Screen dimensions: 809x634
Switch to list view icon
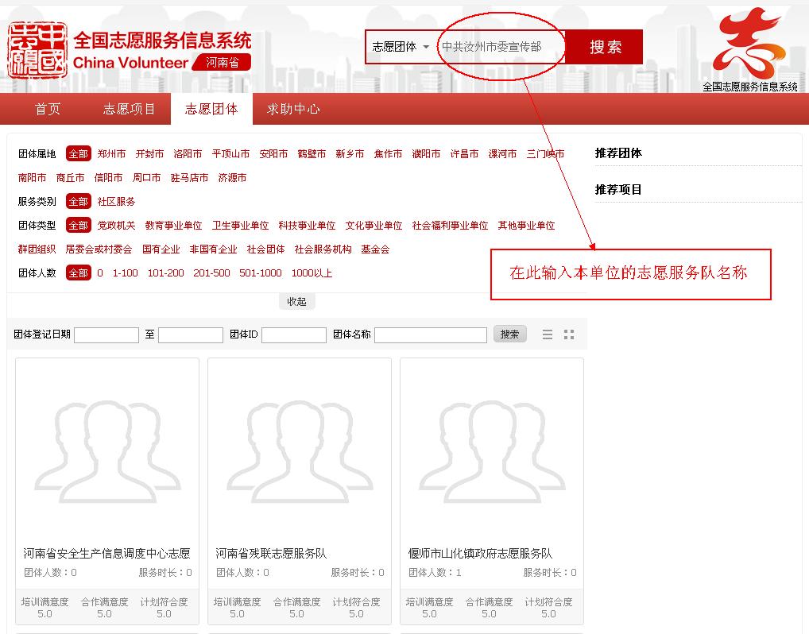[548, 335]
